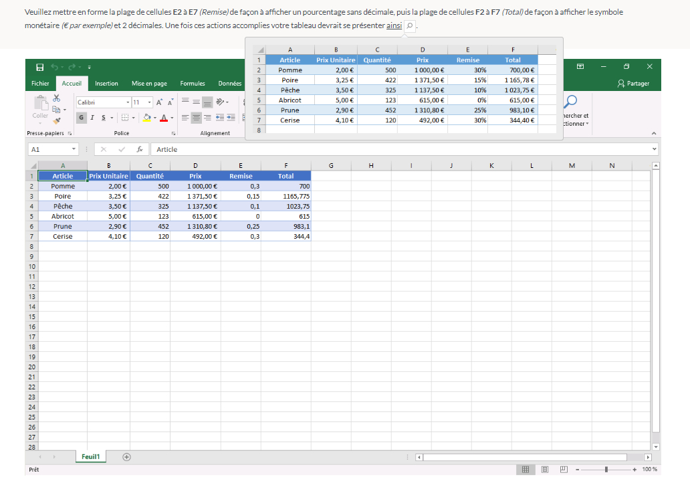The height and width of the screenshot is (479, 690).
Task: Toggle bold G formatting
Action: 82,118
